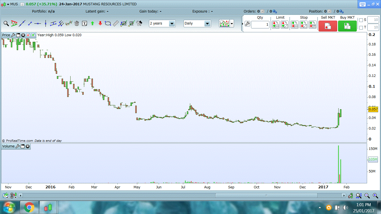Add a green up arrow marker
The height and width of the screenshot is (214, 381).
point(92,23)
